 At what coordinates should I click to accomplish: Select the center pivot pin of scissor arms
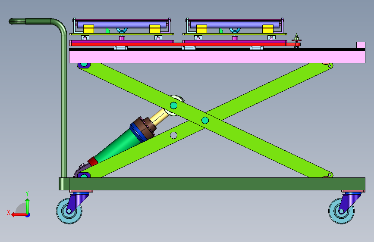[x=205, y=121]
